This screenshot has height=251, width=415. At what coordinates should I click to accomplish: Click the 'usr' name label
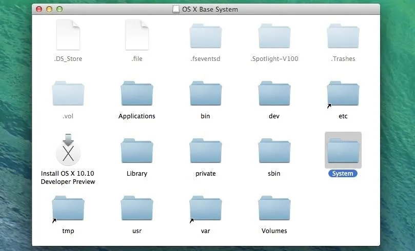(x=137, y=231)
